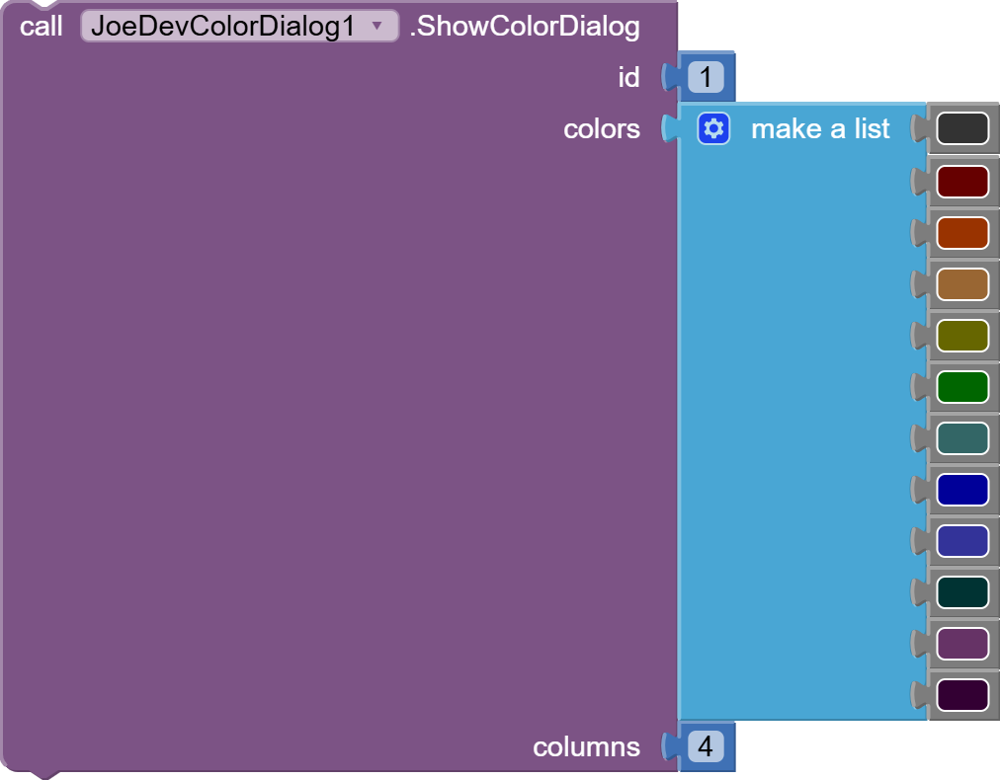Select the grayish teal color swatch

coord(962,437)
